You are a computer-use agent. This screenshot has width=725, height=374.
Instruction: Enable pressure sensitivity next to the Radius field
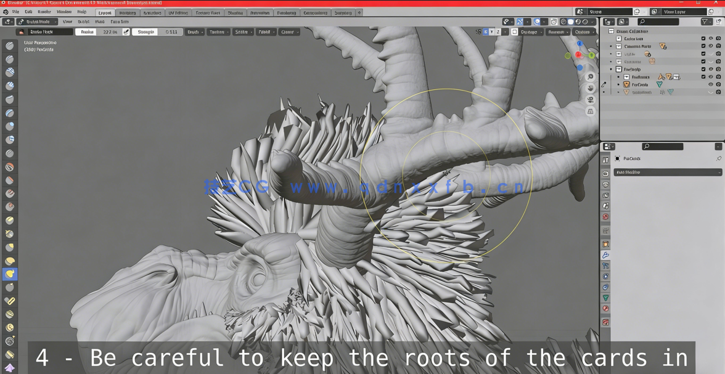pyautogui.click(x=125, y=31)
